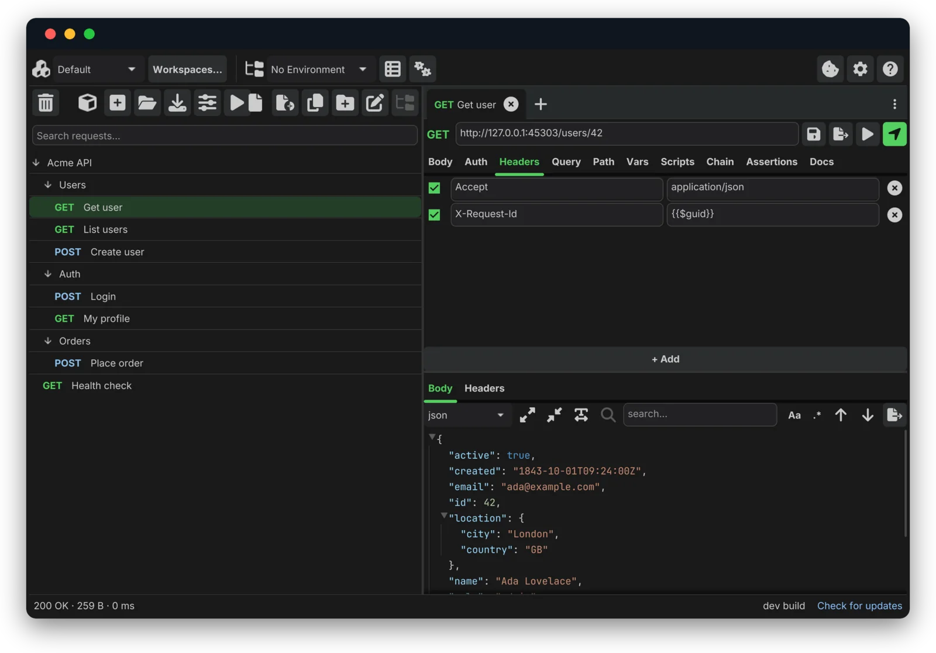Click the magnifier search icon in response toolbar
936x653 pixels.
(608, 415)
